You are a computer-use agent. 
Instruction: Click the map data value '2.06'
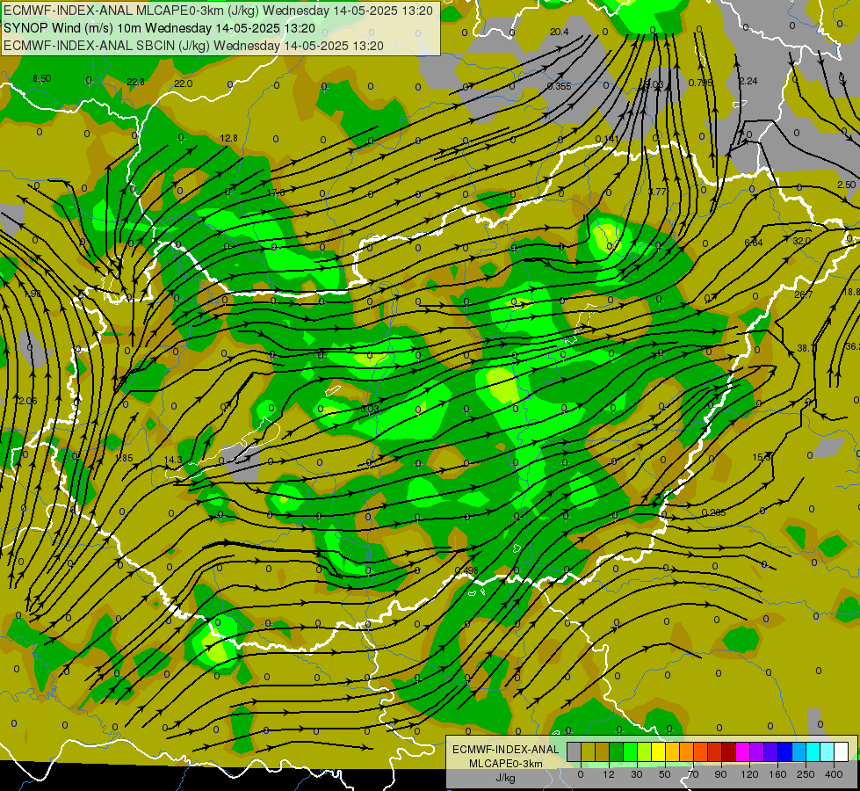(x=27, y=401)
